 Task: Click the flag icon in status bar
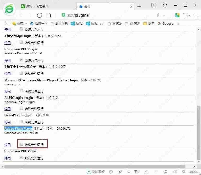tap(147, 172)
